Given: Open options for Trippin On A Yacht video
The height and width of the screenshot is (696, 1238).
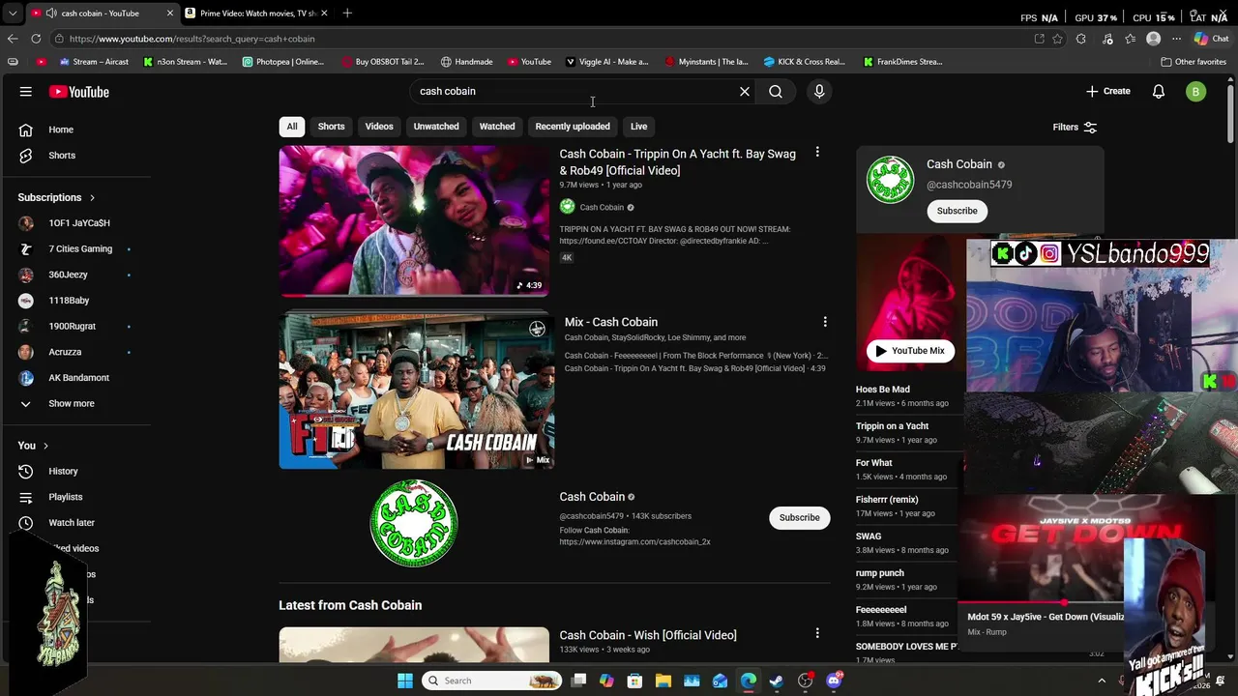Looking at the screenshot, I should [x=817, y=153].
